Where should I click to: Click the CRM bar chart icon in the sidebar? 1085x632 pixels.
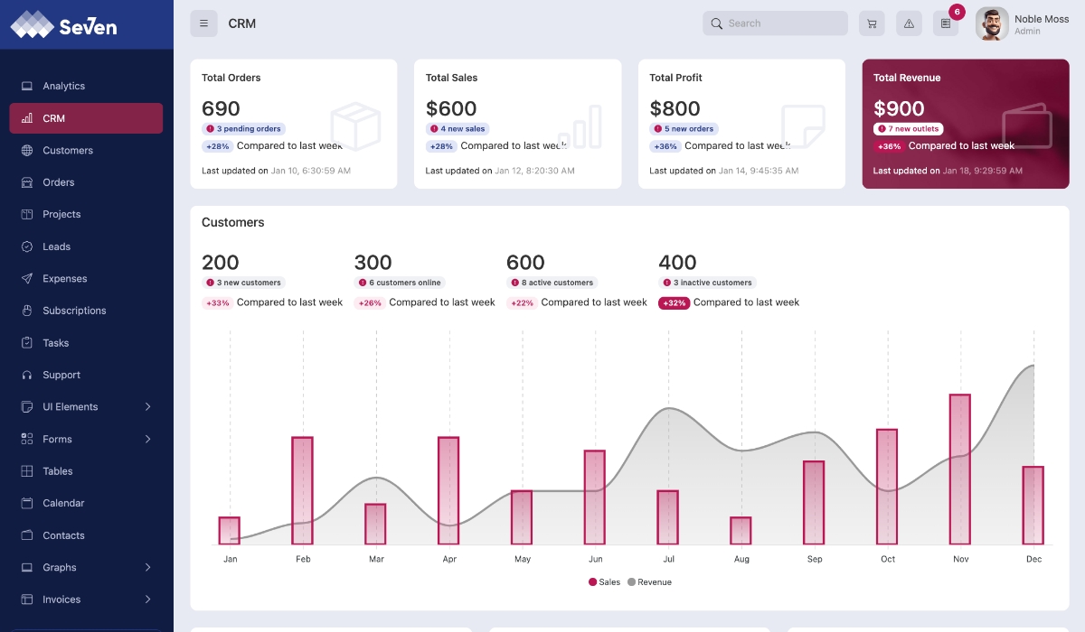[26, 118]
